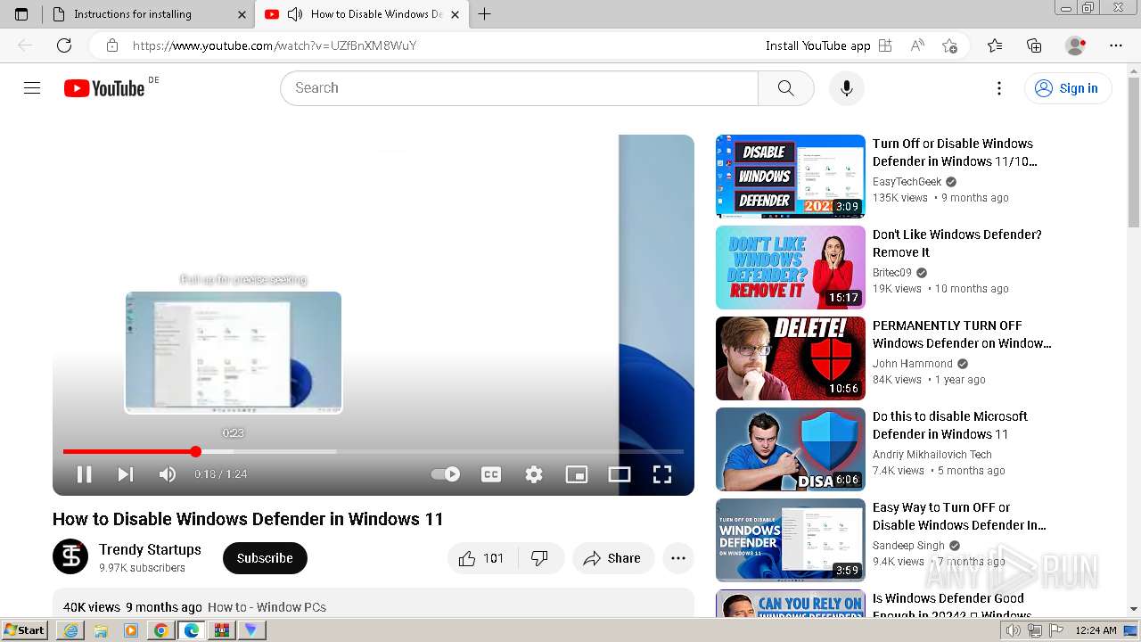Like the video with 101 likes
Image resolution: width=1141 pixels, height=642 pixels.
coord(481,558)
